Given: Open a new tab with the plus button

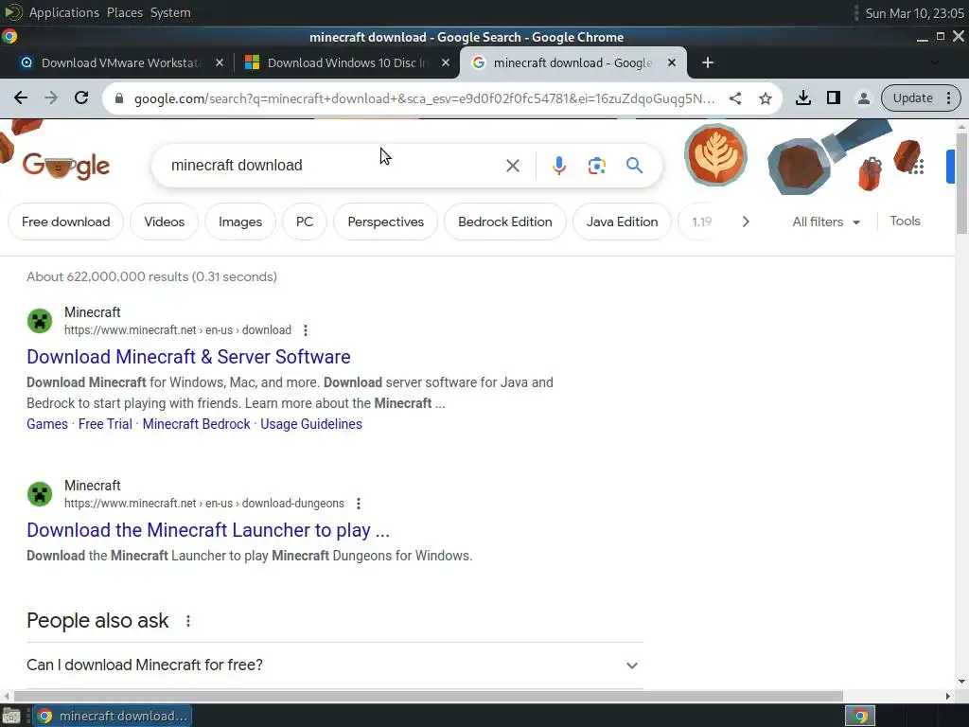Looking at the screenshot, I should tap(708, 62).
